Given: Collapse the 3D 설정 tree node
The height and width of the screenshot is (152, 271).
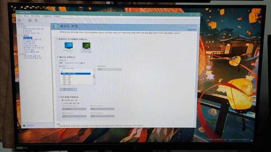Looking at the screenshot, I should (x=18, y=27).
